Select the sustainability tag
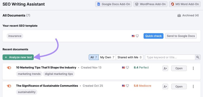The image size is (203, 97). point(27,92)
